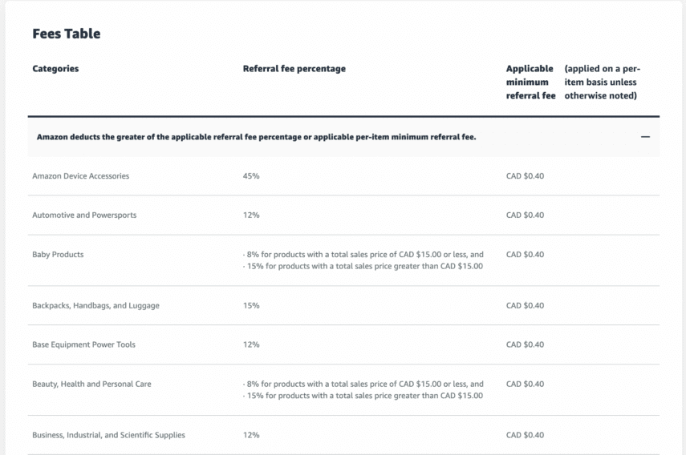Click the Applicable minimum referral fee header
Image resolution: width=686 pixels, height=455 pixels.
coord(530,83)
